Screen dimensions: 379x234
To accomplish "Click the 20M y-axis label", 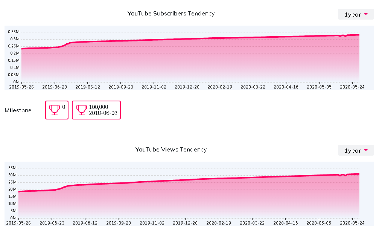I will [x=12, y=190].
